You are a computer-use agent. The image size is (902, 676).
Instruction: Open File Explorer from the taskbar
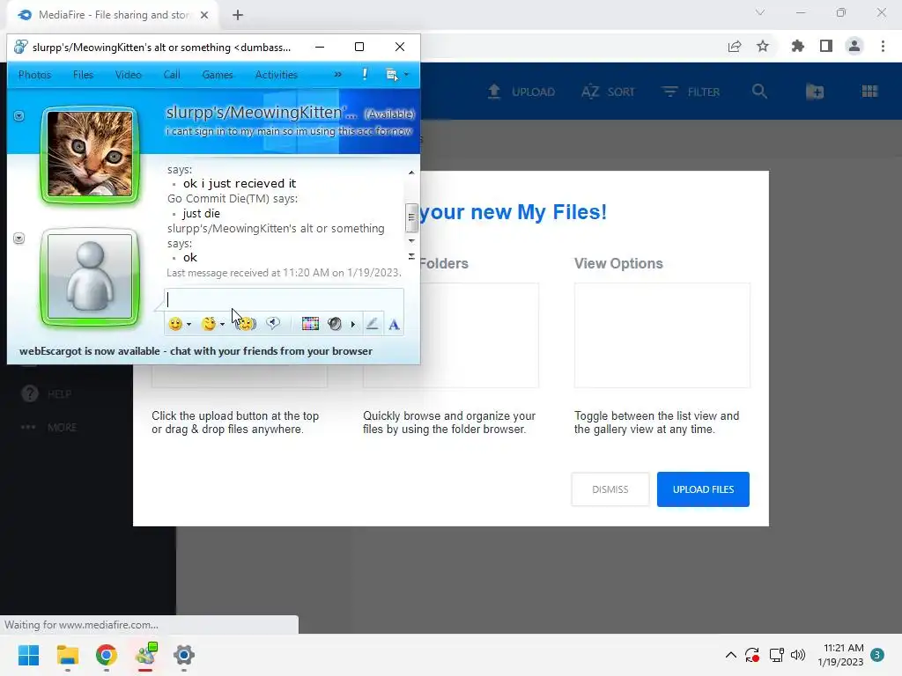[x=67, y=655]
